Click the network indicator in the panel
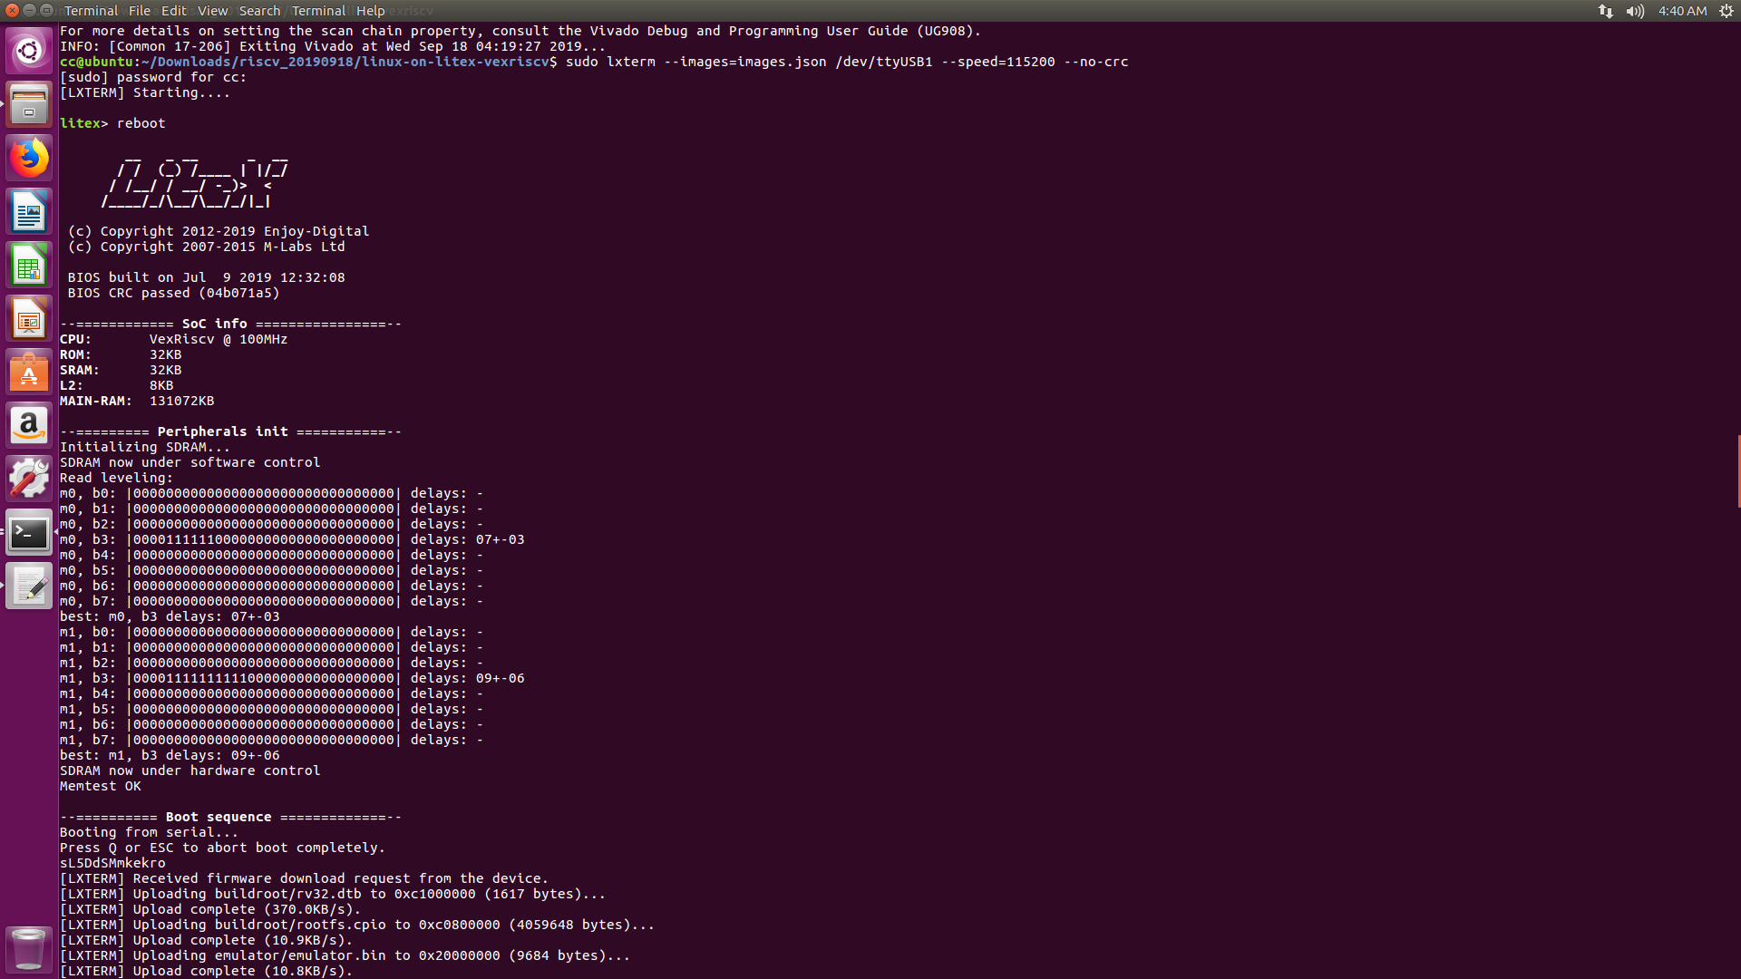 point(1605,11)
